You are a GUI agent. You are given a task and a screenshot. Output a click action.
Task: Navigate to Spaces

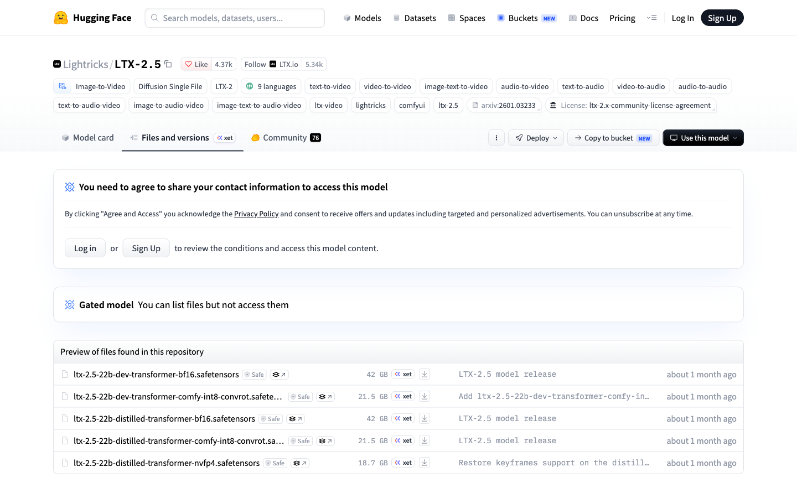(x=467, y=18)
